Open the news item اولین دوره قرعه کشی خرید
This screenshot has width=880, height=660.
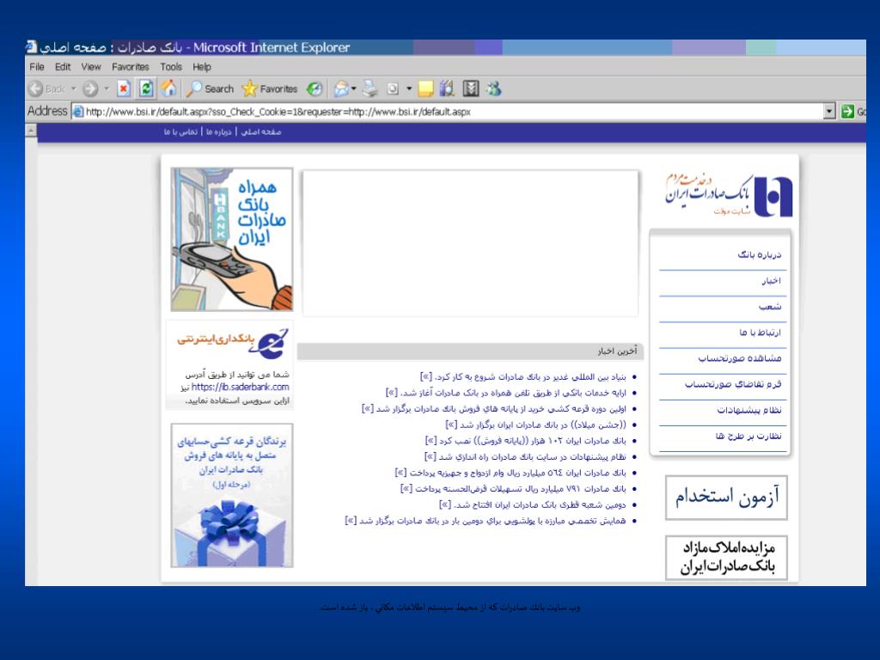point(494,408)
